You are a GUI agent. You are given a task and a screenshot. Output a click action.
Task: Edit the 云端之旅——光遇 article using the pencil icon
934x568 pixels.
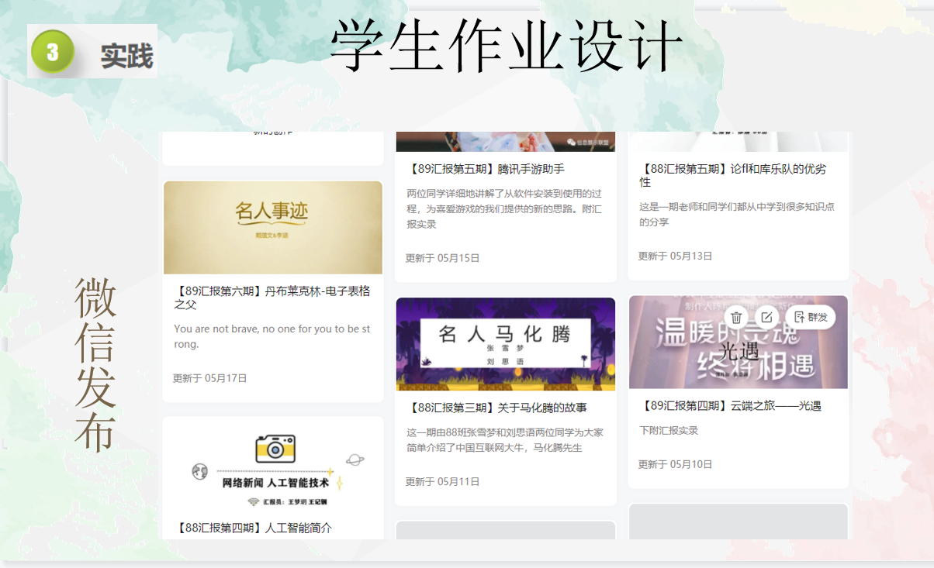766,317
